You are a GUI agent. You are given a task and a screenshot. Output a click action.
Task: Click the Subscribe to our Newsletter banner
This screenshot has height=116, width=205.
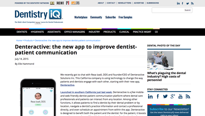point(169,110)
